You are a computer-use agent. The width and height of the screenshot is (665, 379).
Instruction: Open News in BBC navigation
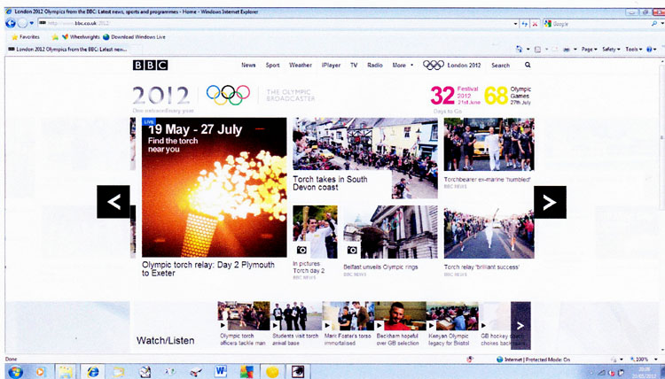(248, 66)
